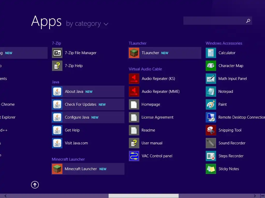Open the Readme document icon
This screenshot has height=198, width=265.
pyautogui.click(x=134, y=130)
